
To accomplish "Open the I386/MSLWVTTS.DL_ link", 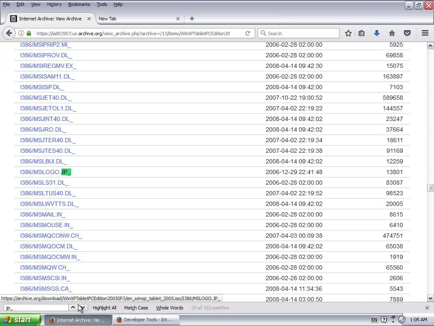I will pyautogui.click(x=49, y=204).
